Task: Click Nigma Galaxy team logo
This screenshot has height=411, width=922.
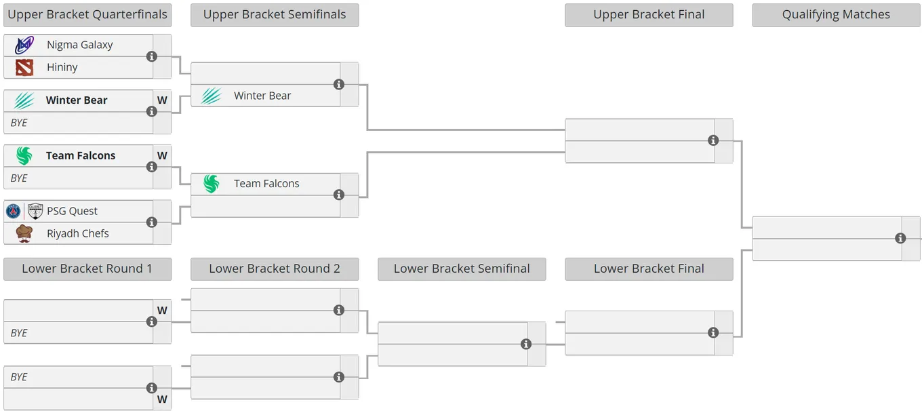Action: pos(24,45)
